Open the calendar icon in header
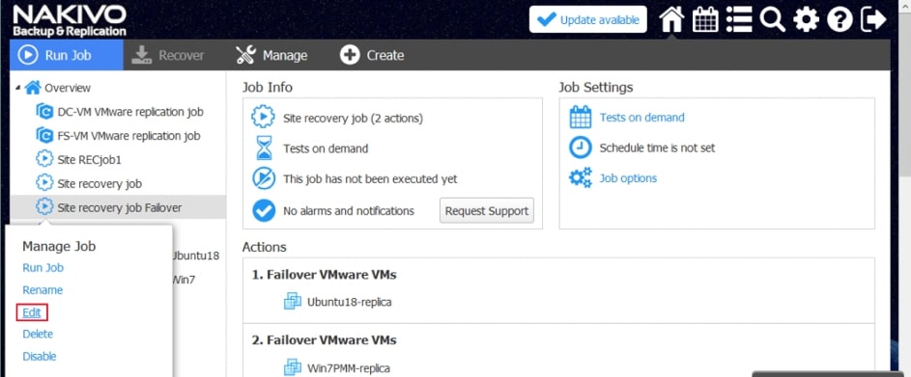911x377 pixels. click(705, 19)
